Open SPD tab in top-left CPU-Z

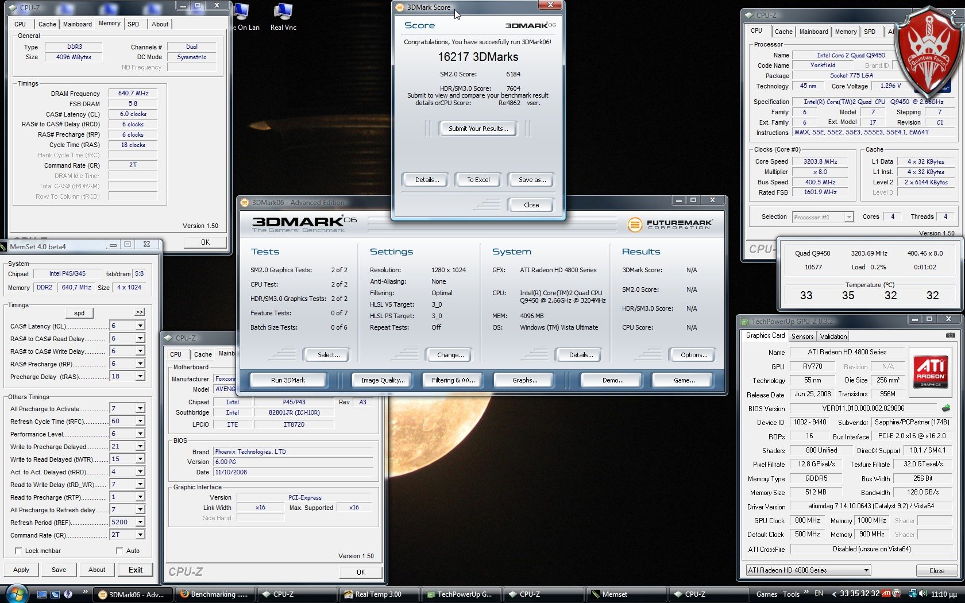[133, 24]
